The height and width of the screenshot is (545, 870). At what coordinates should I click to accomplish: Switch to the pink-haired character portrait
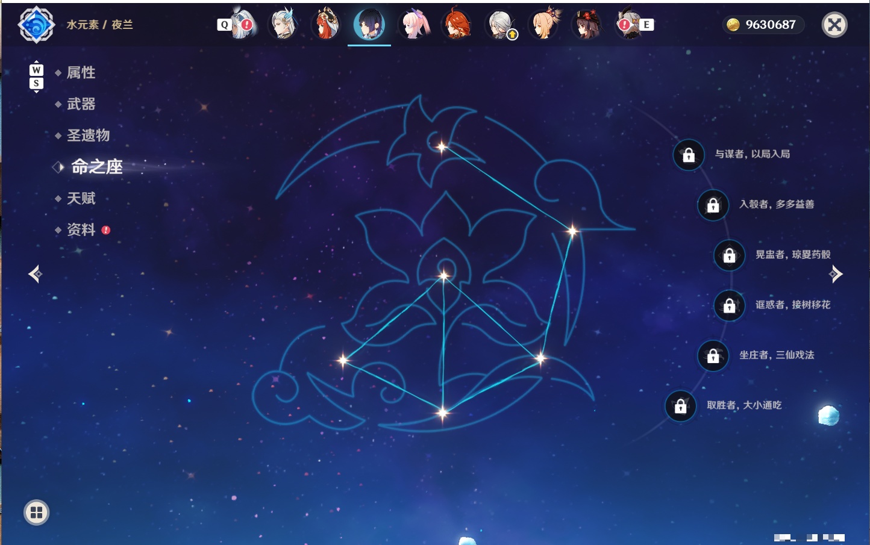[414, 24]
